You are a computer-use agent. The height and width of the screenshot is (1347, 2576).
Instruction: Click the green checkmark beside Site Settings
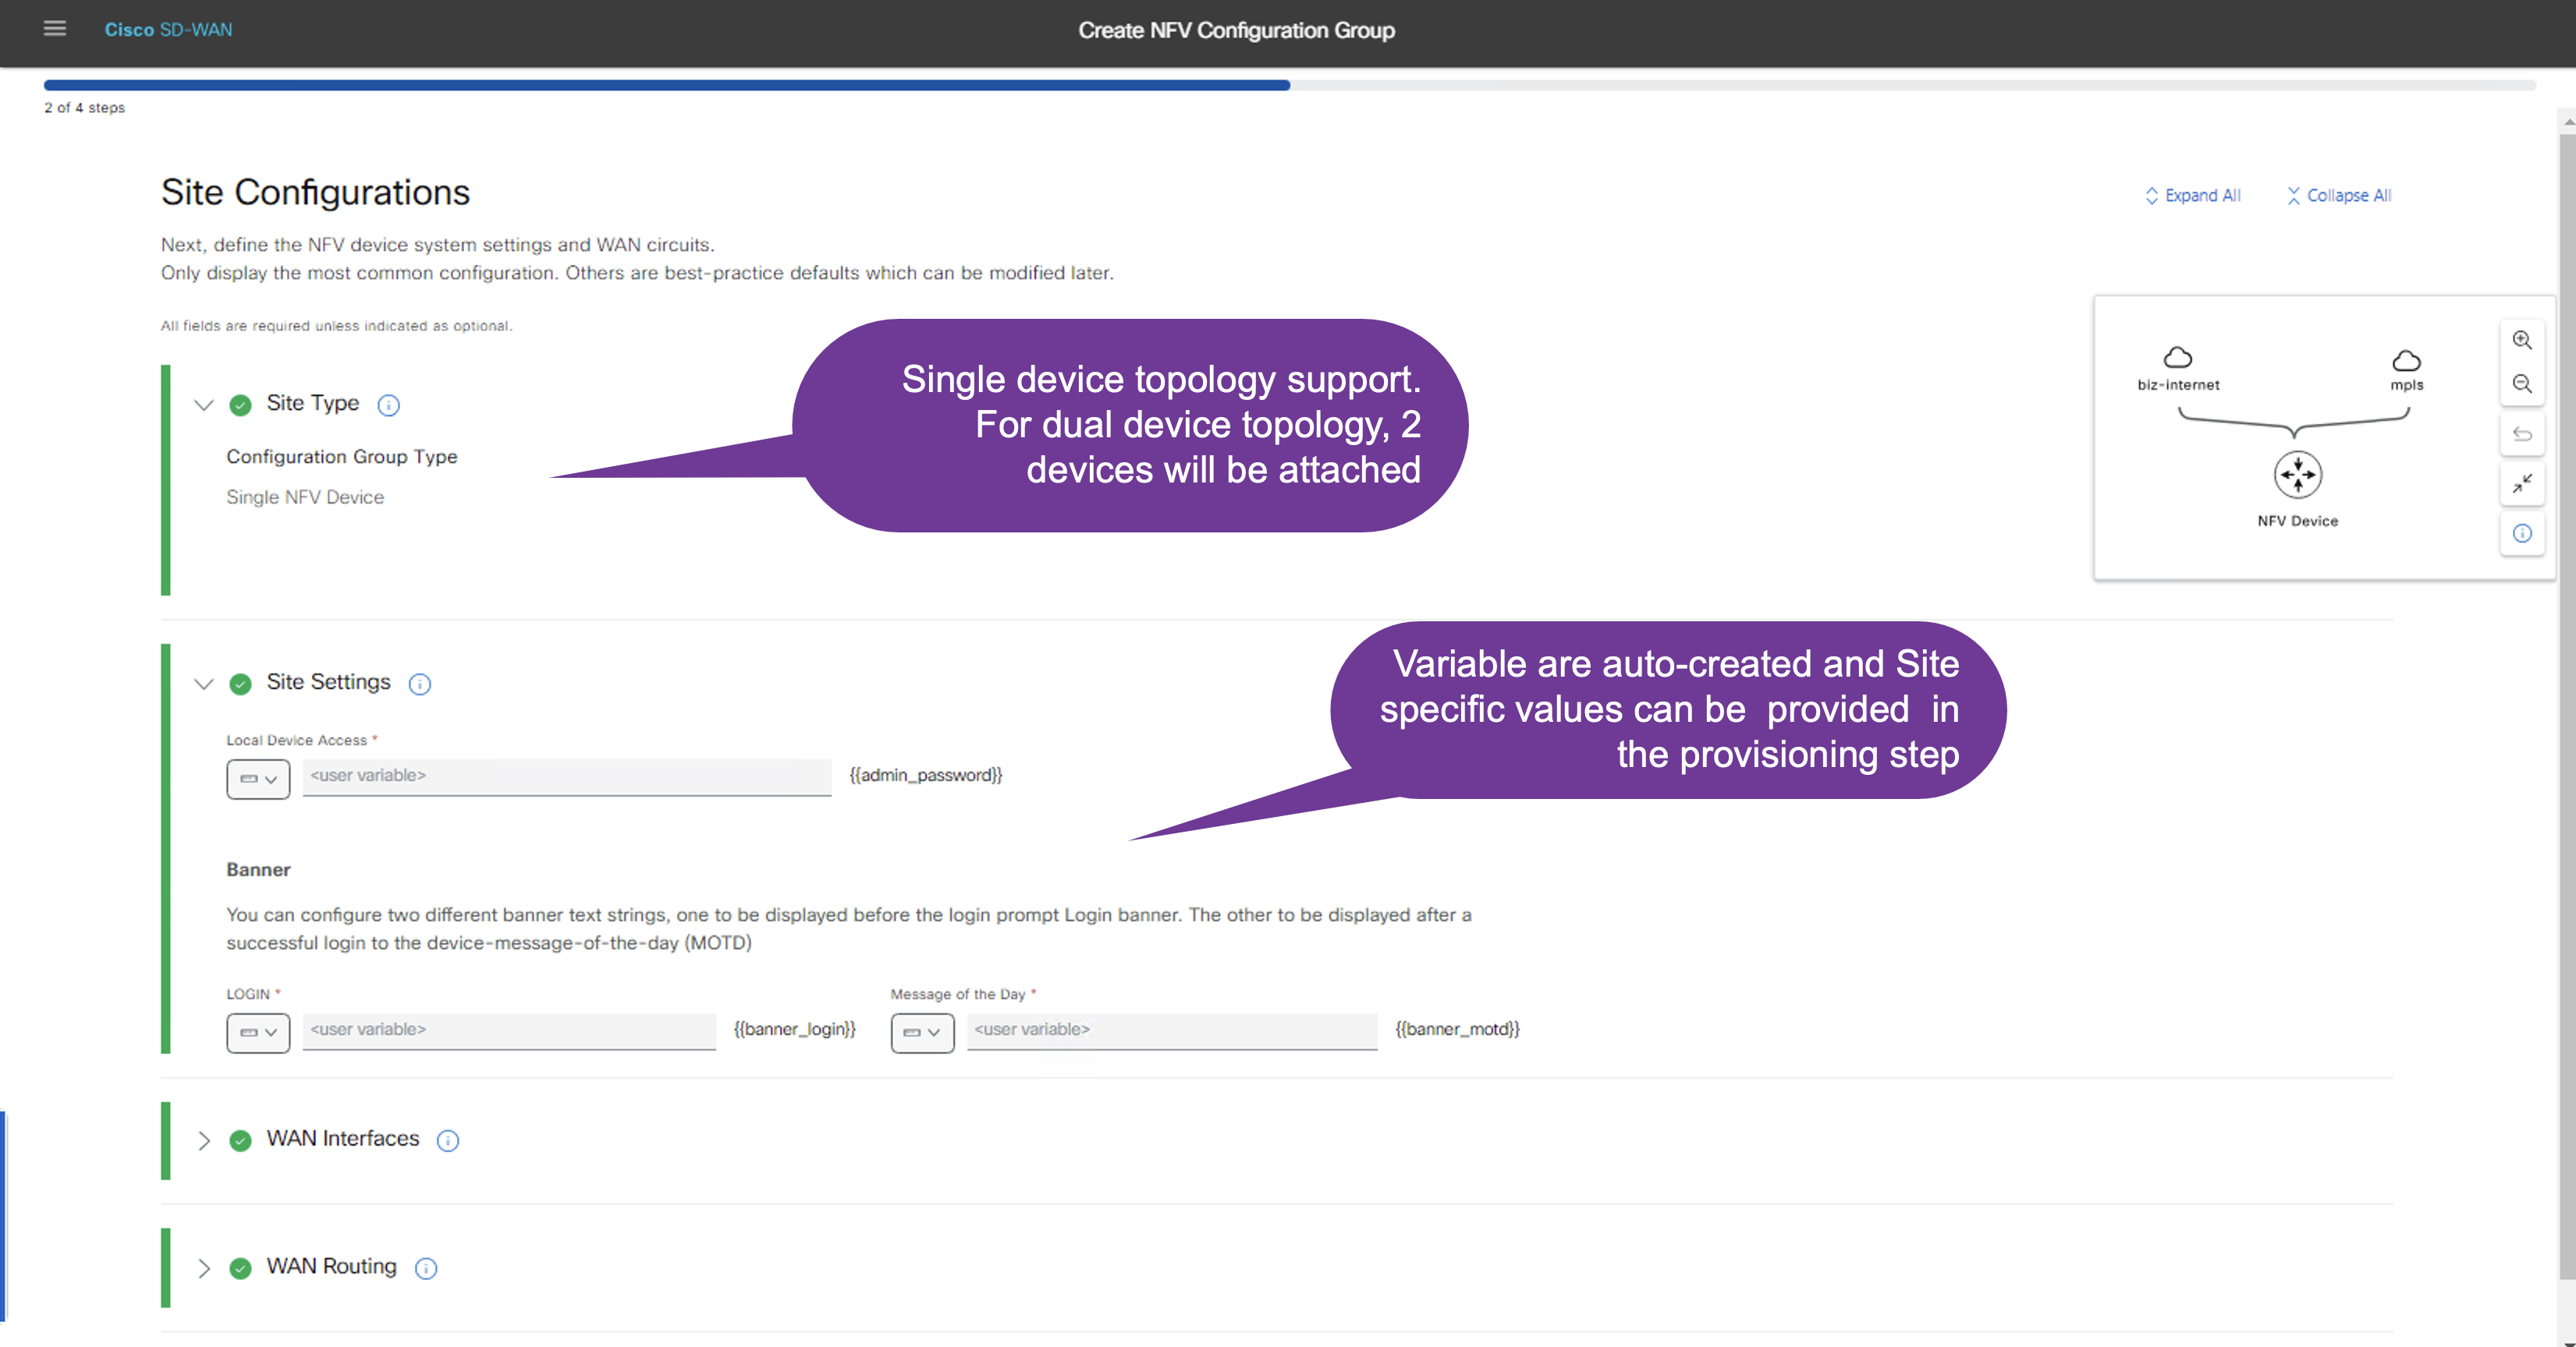point(240,684)
